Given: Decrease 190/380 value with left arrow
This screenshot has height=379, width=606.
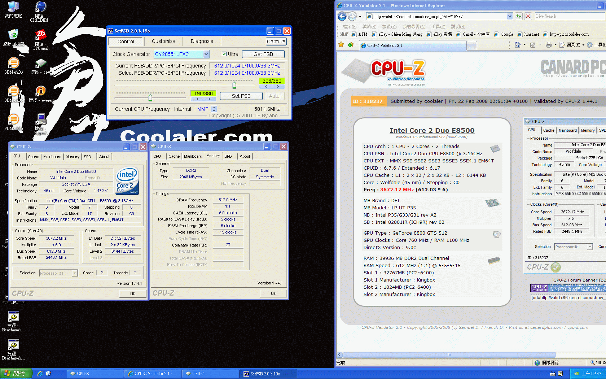Looking at the screenshot, I should click(x=197, y=99).
